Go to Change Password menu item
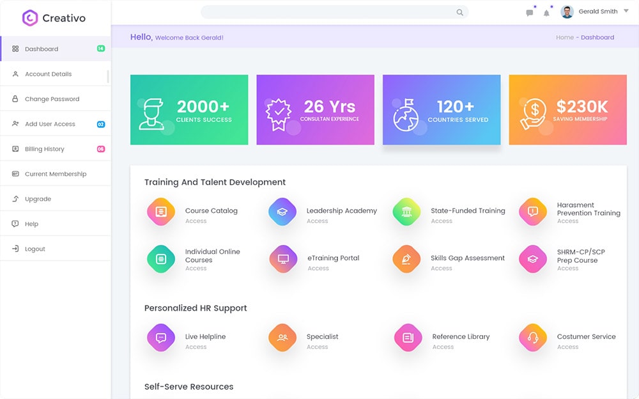Screen dimensions: 639x399 tap(52, 99)
